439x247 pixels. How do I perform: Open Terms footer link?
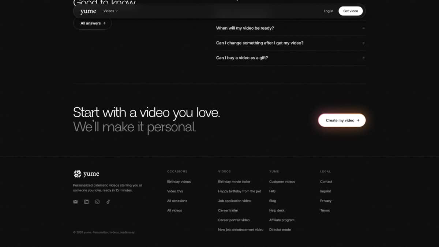pyautogui.click(x=325, y=210)
